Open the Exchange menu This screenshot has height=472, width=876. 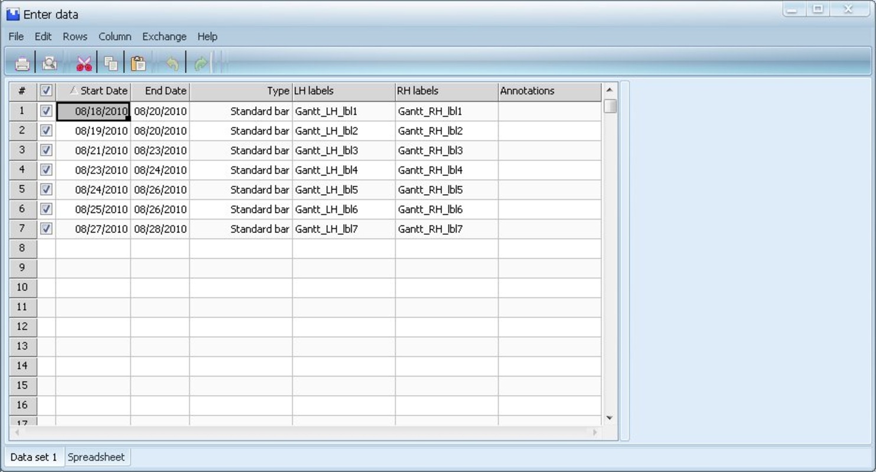pyautogui.click(x=164, y=37)
